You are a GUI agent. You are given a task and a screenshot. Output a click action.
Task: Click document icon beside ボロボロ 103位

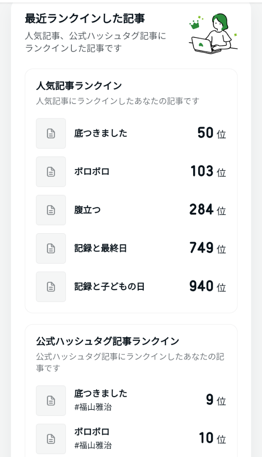tap(51, 171)
